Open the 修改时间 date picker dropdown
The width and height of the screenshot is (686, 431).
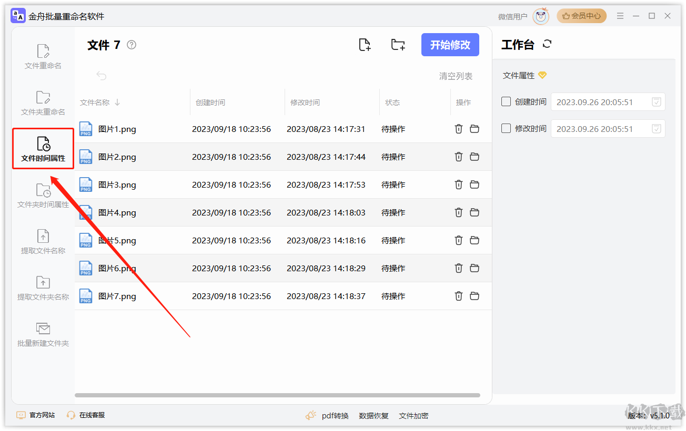click(656, 128)
